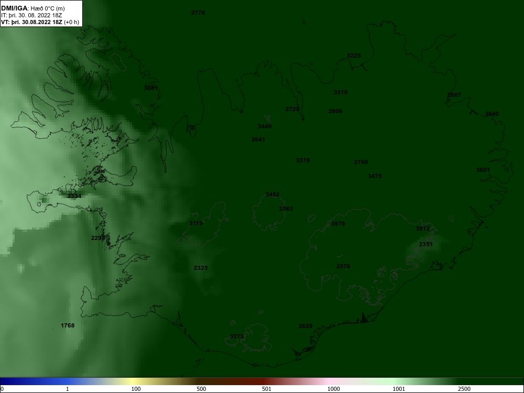Image resolution: width=524 pixels, height=393 pixels.
Task: Select the 3601 value in the east
Action: click(x=483, y=170)
